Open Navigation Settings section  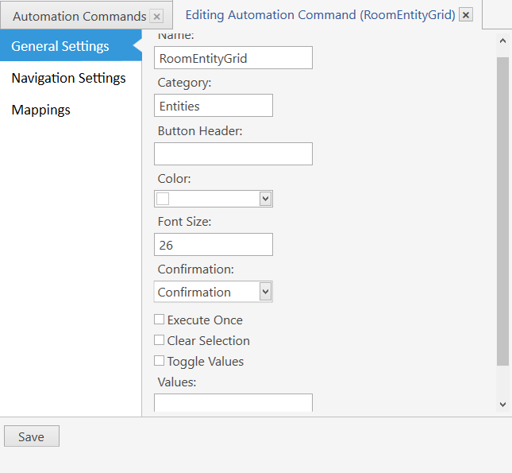[68, 78]
